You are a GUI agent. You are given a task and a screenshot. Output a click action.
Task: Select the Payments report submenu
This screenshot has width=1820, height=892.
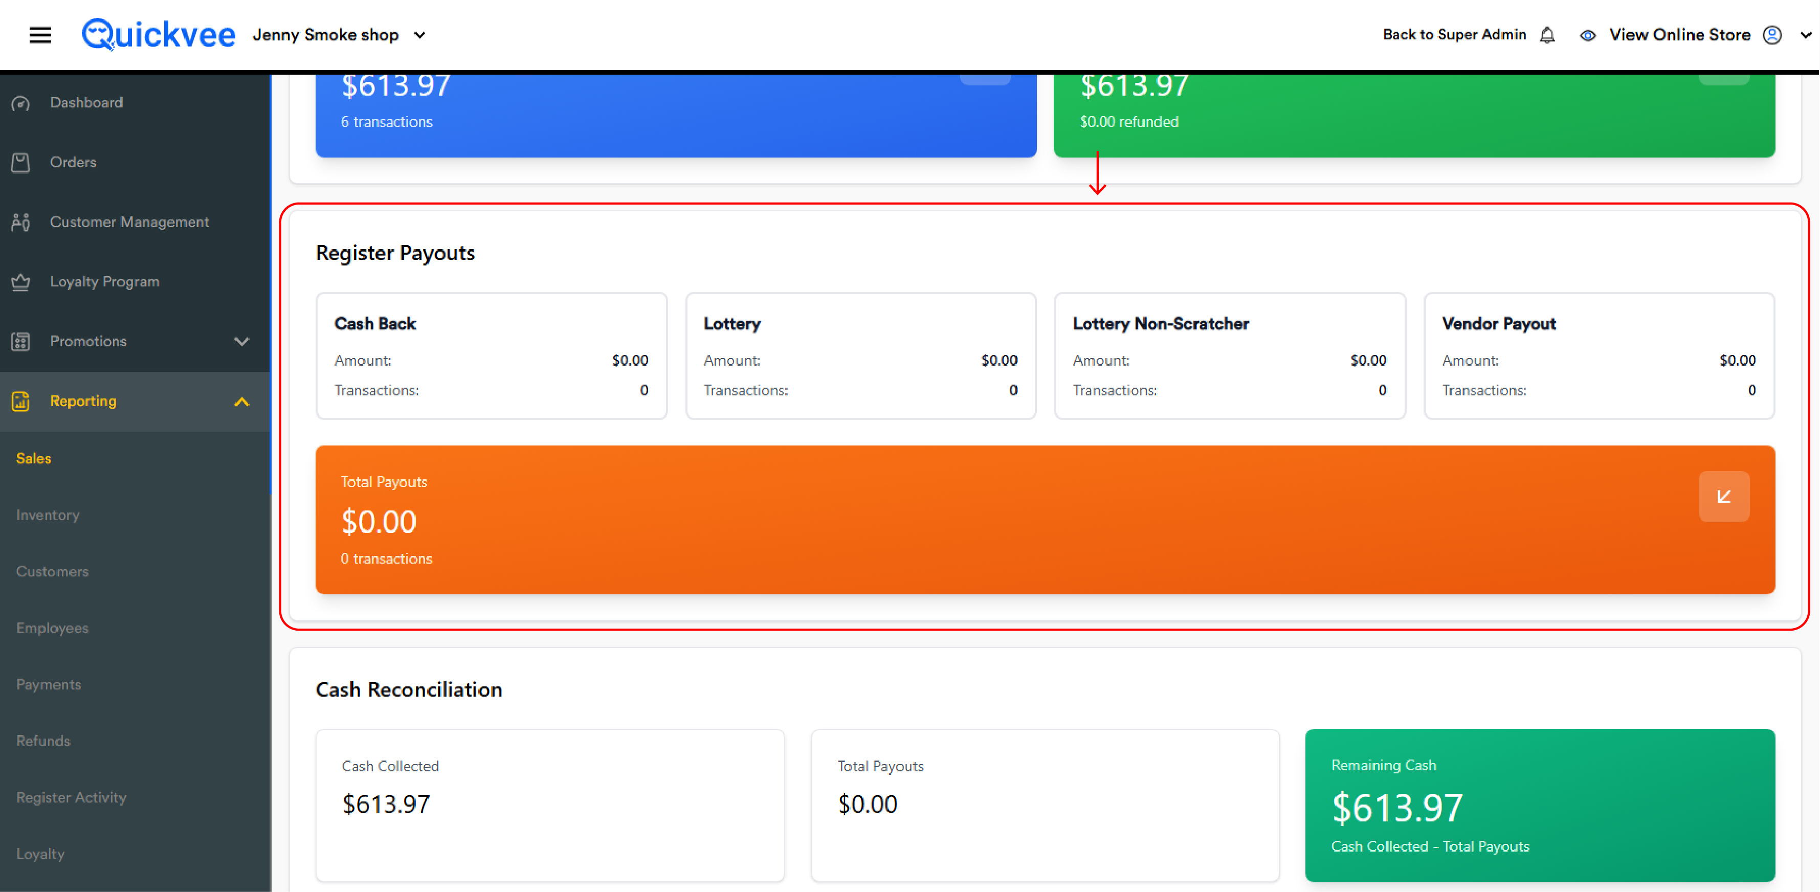tap(48, 684)
